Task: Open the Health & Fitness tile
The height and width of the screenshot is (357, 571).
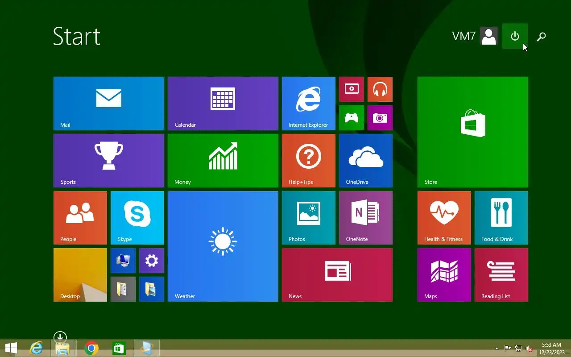Action: click(444, 218)
